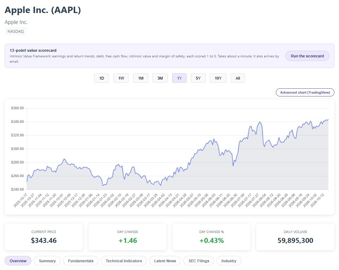
Task: Click the DAY CHANGE % label
Action: [x=211, y=232]
